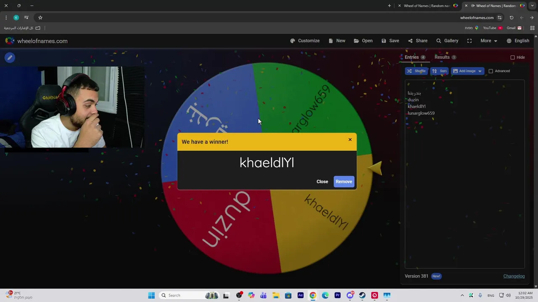Open the YouTube bookmark

point(493,28)
